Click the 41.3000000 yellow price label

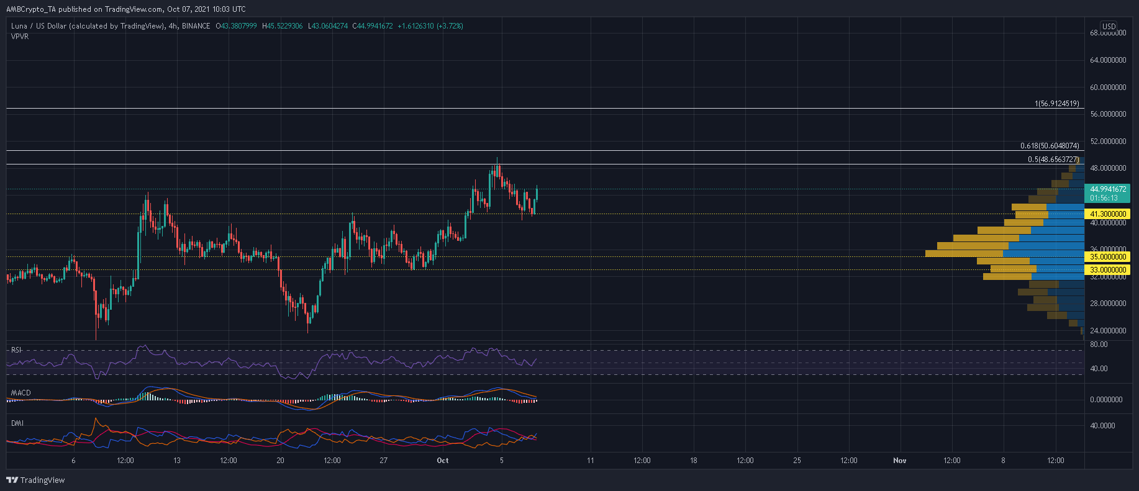point(1108,214)
